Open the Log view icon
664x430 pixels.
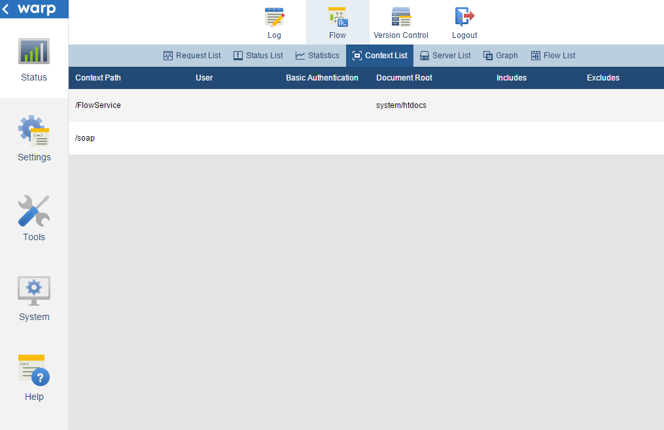click(x=274, y=22)
